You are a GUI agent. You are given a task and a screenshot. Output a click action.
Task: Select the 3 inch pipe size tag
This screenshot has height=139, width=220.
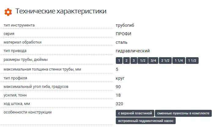134,61
